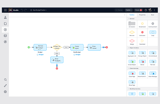Select the 'Budget not created' decision node
Image resolution: width=160 pixels, height=104 pixels.
pyautogui.click(x=57, y=47)
